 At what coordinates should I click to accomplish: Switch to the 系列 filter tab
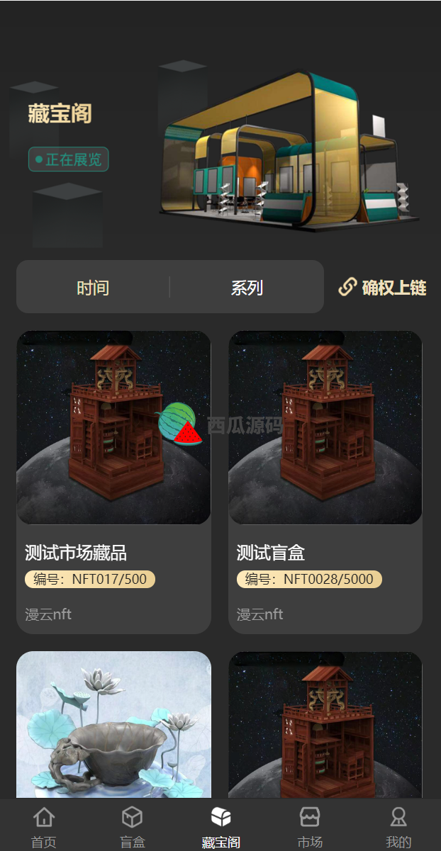tap(247, 288)
